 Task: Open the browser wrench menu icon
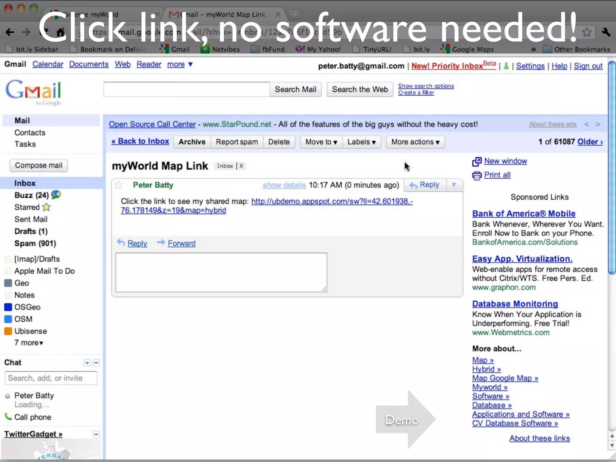point(606,32)
